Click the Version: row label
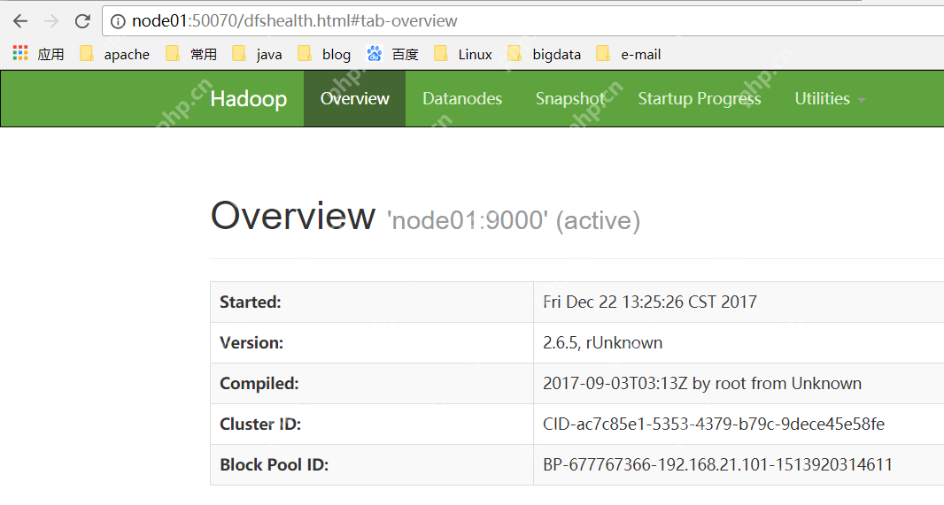Screen dimensions: 944x505 click(x=251, y=342)
